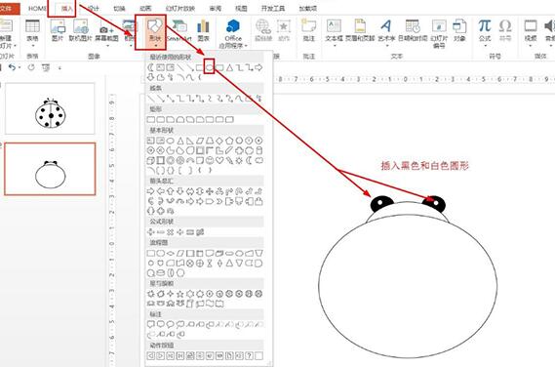Viewport: 555px width, 367px height.
Task: Select the Down Arrow in recently used shapes
Action: click(x=151, y=77)
